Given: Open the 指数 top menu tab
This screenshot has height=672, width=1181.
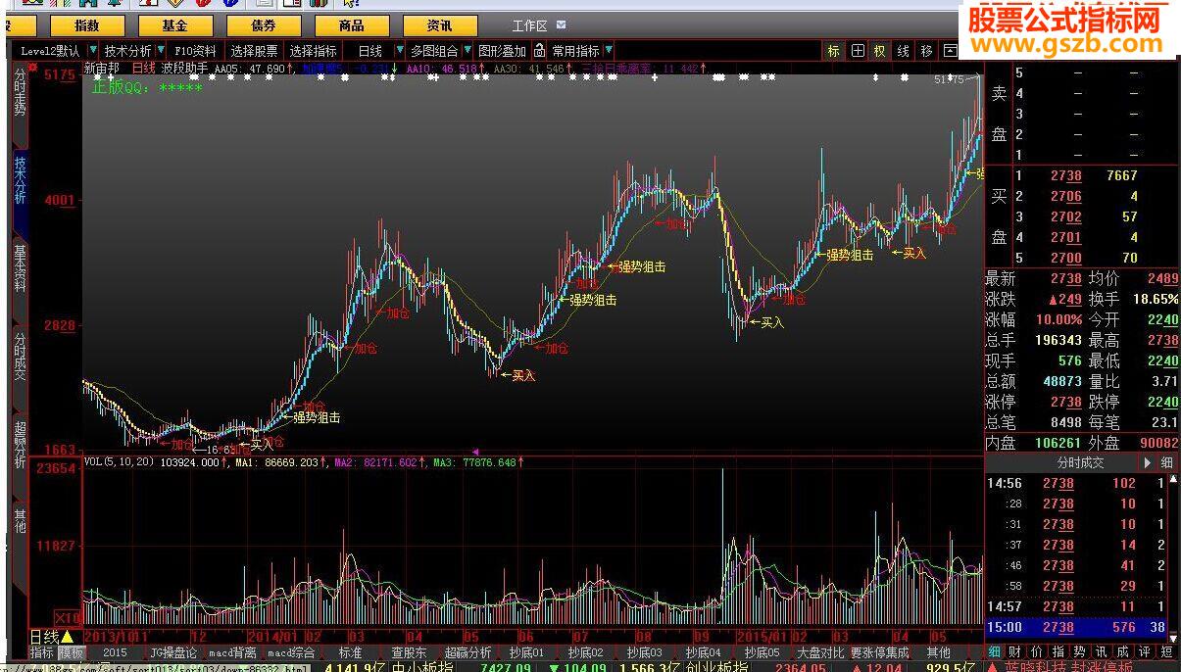Looking at the screenshot, I should 87,25.
